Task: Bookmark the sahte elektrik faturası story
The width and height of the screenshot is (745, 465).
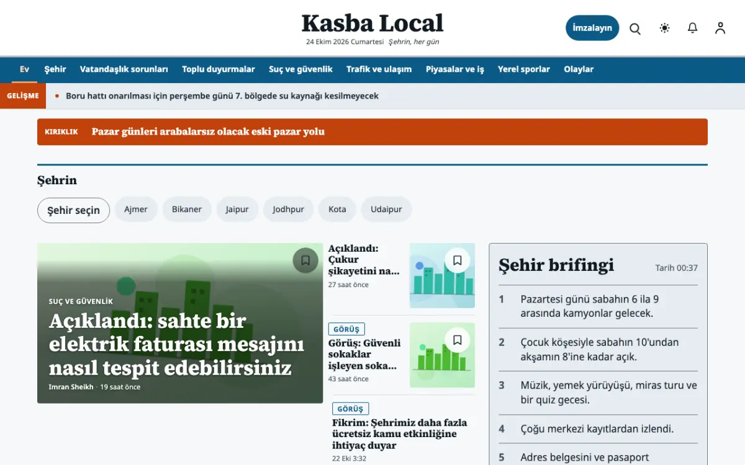Action: tap(305, 260)
